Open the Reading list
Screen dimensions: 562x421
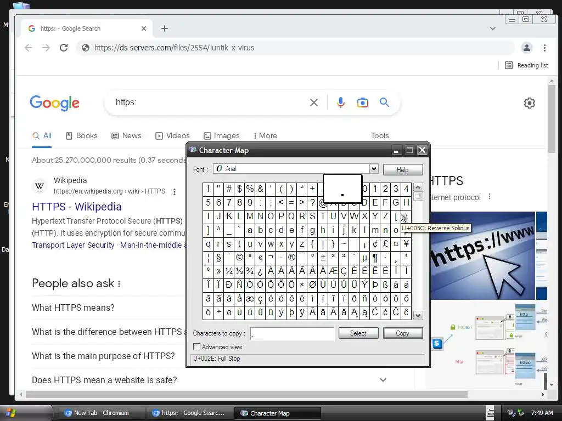[x=526, y=65]
